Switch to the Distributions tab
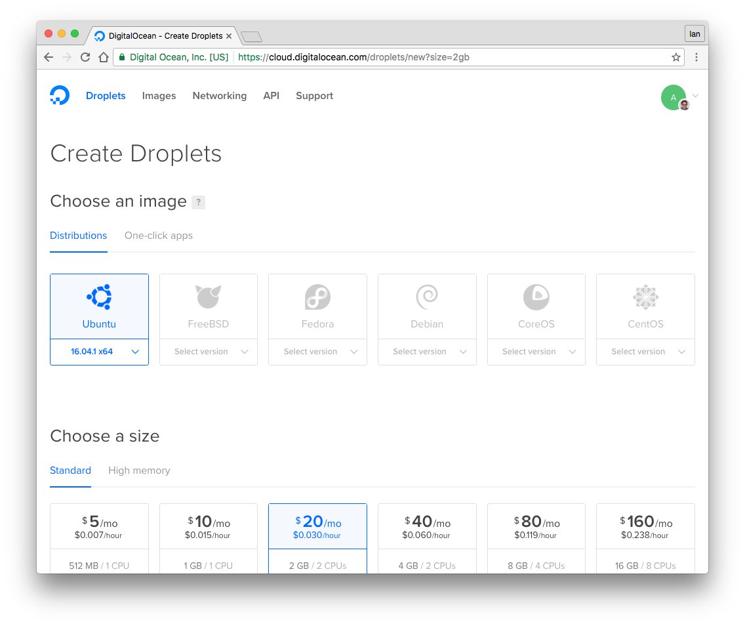The height and width of the screenshot is (626, 745). click(79, 236)
